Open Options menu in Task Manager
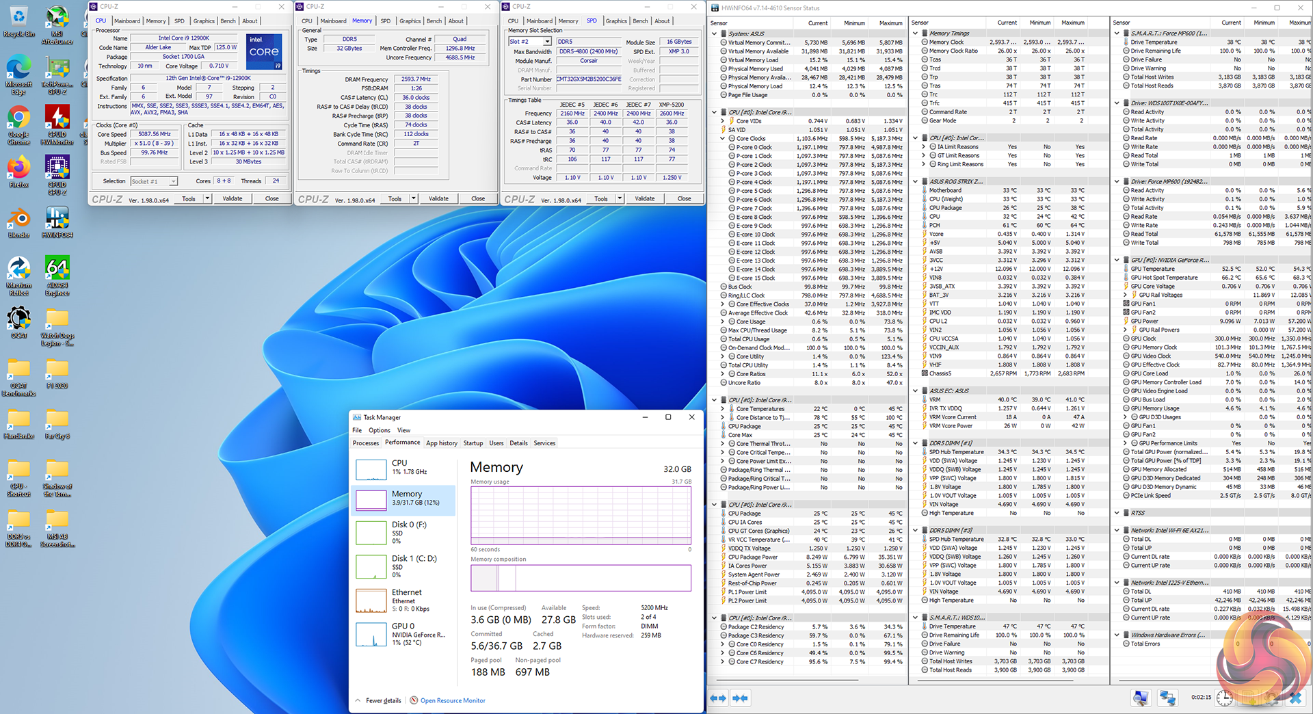Viewport: 1313px width, 714px height. pyautogui.click(x=380, y=430)
